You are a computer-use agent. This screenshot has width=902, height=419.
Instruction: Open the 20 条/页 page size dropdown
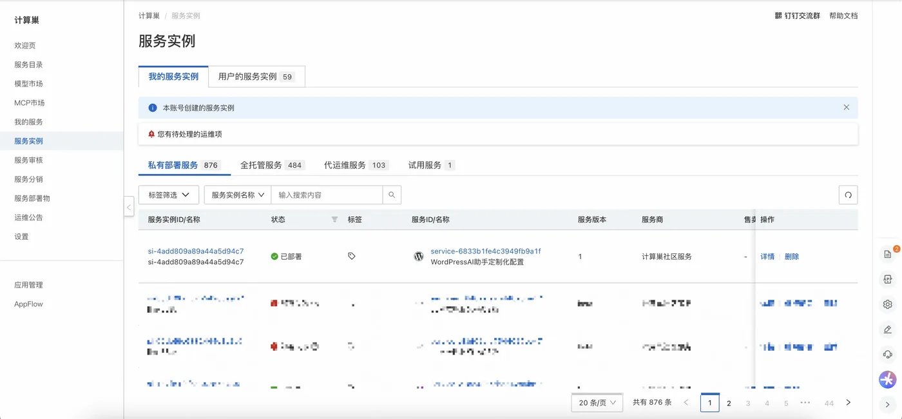[x=597, y=403]
